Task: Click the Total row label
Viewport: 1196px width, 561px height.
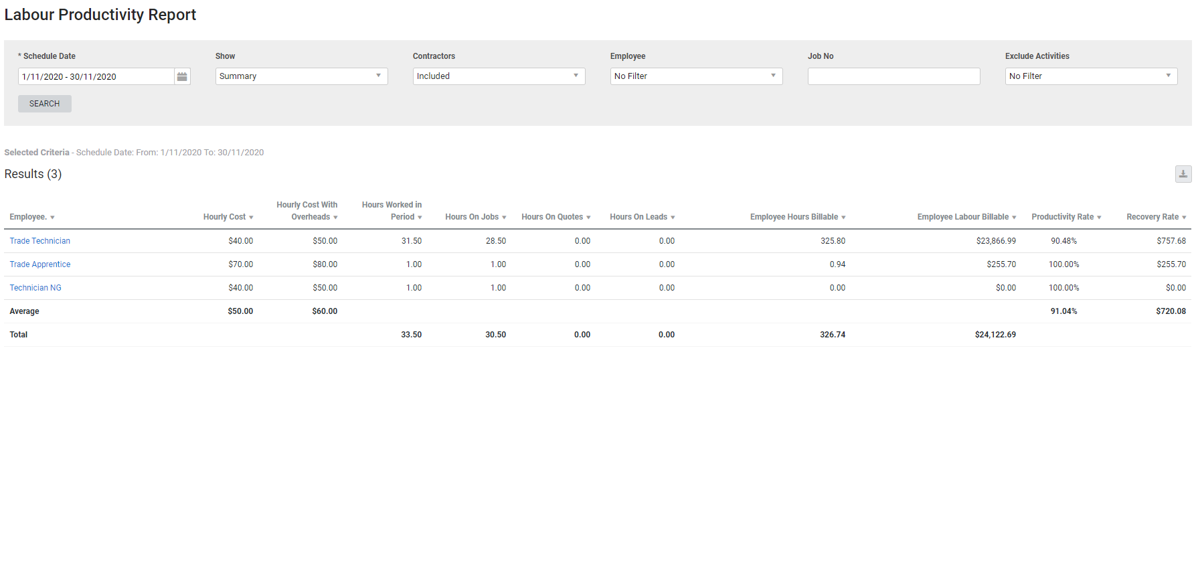Action: pos(19,335)
